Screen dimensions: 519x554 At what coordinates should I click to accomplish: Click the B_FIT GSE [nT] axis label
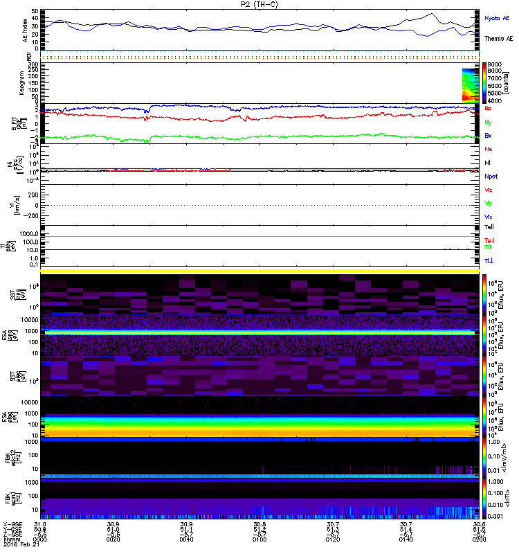click(x=19, y=124)
